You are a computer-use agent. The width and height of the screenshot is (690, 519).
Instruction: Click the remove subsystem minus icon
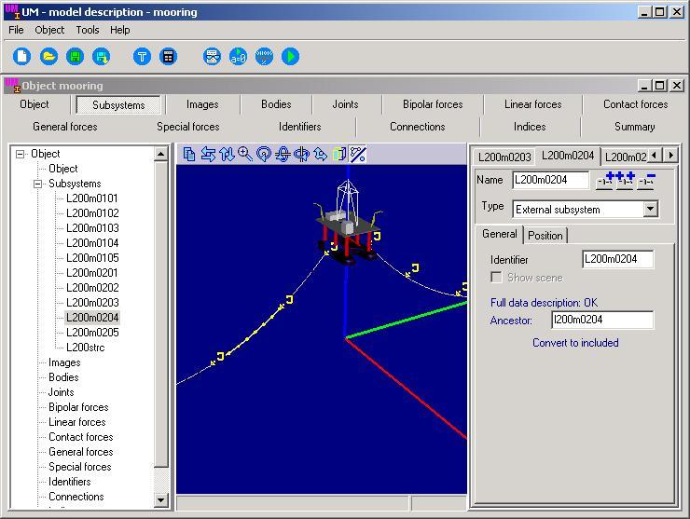647,181
